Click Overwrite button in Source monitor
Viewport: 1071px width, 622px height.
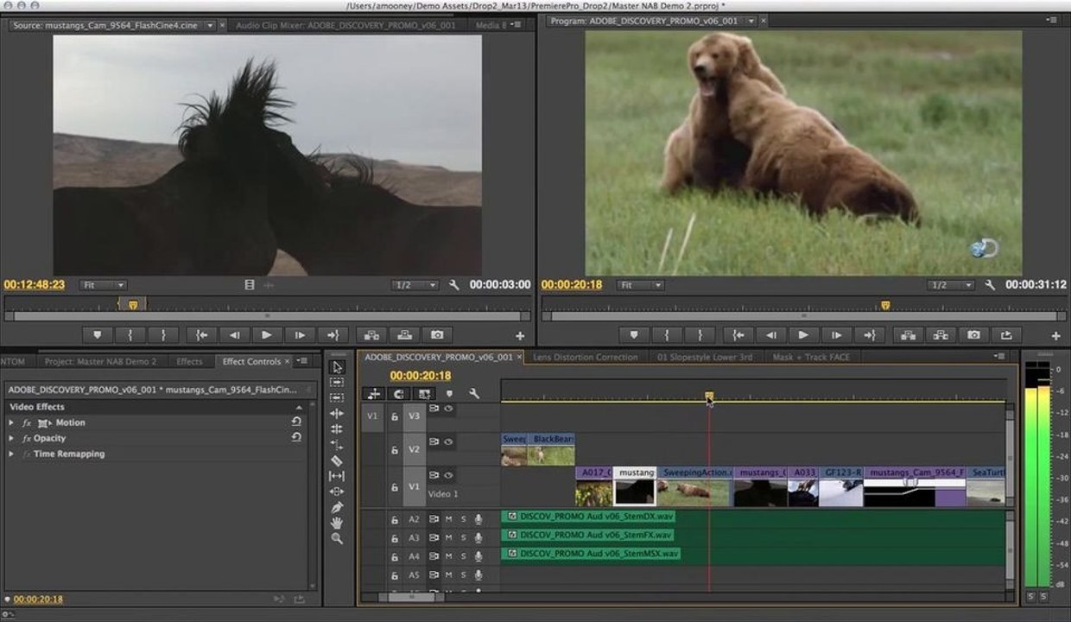point(404,334)
